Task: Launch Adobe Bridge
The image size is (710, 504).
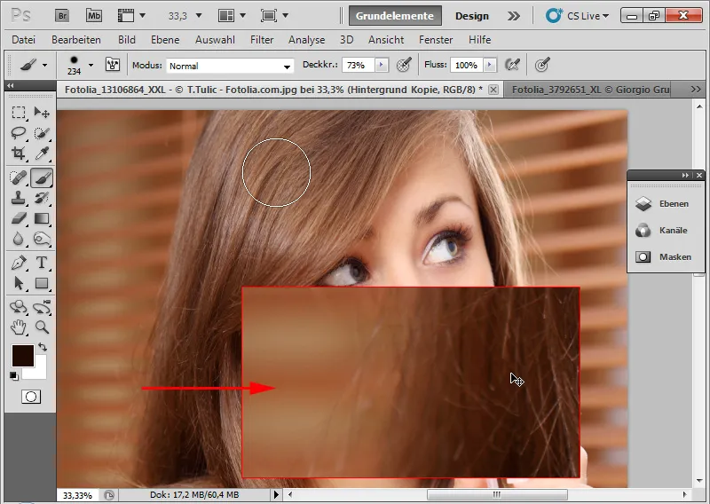Action: (x=62, y=16)
